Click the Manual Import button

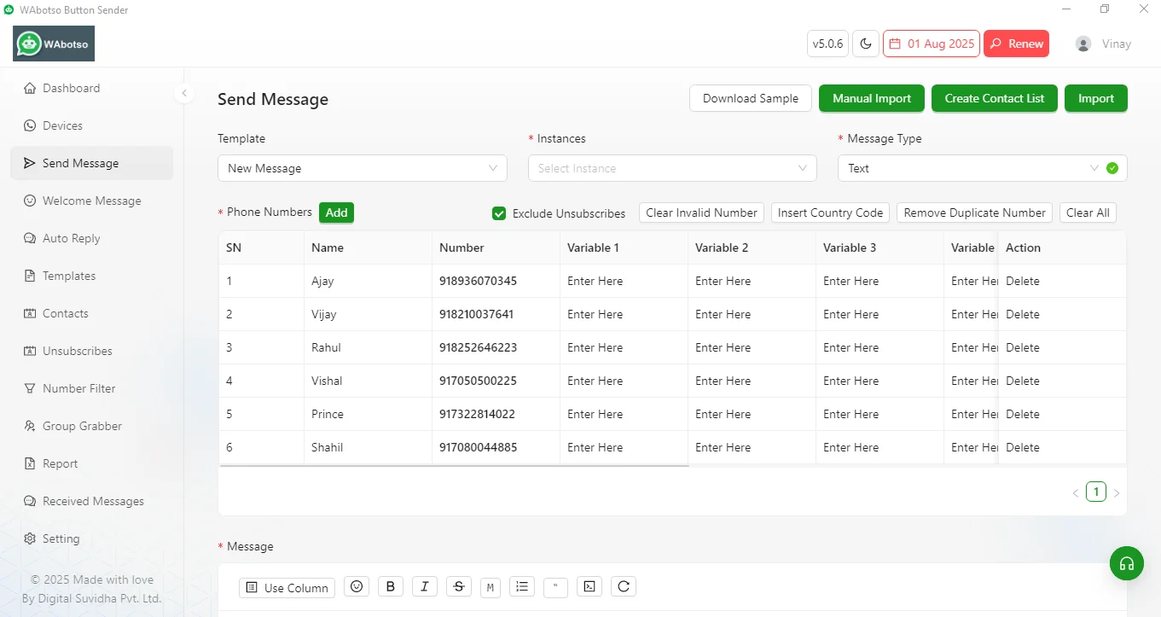[872, 98]
